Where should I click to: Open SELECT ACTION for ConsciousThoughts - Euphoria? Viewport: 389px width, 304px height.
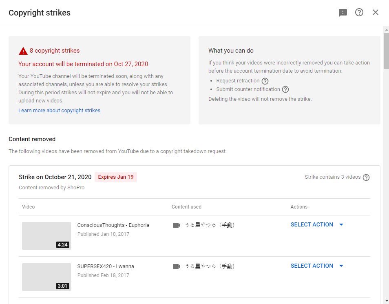317,224
